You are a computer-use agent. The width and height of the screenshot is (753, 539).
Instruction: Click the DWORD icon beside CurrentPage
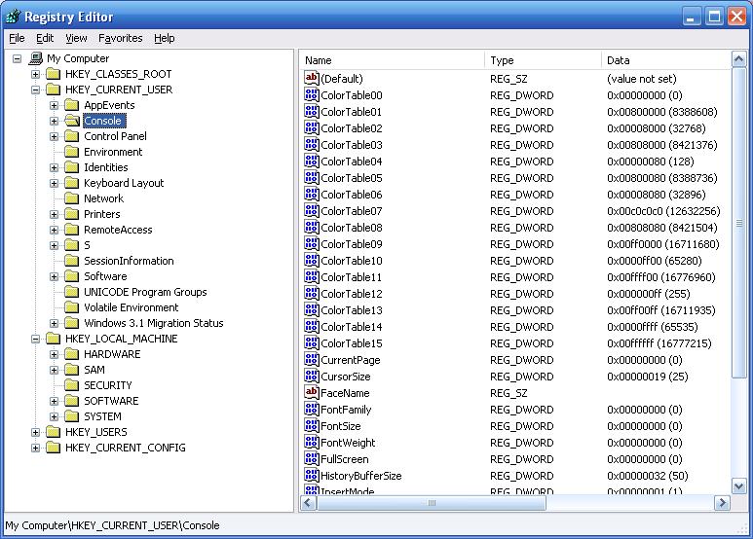click(312, 359)
